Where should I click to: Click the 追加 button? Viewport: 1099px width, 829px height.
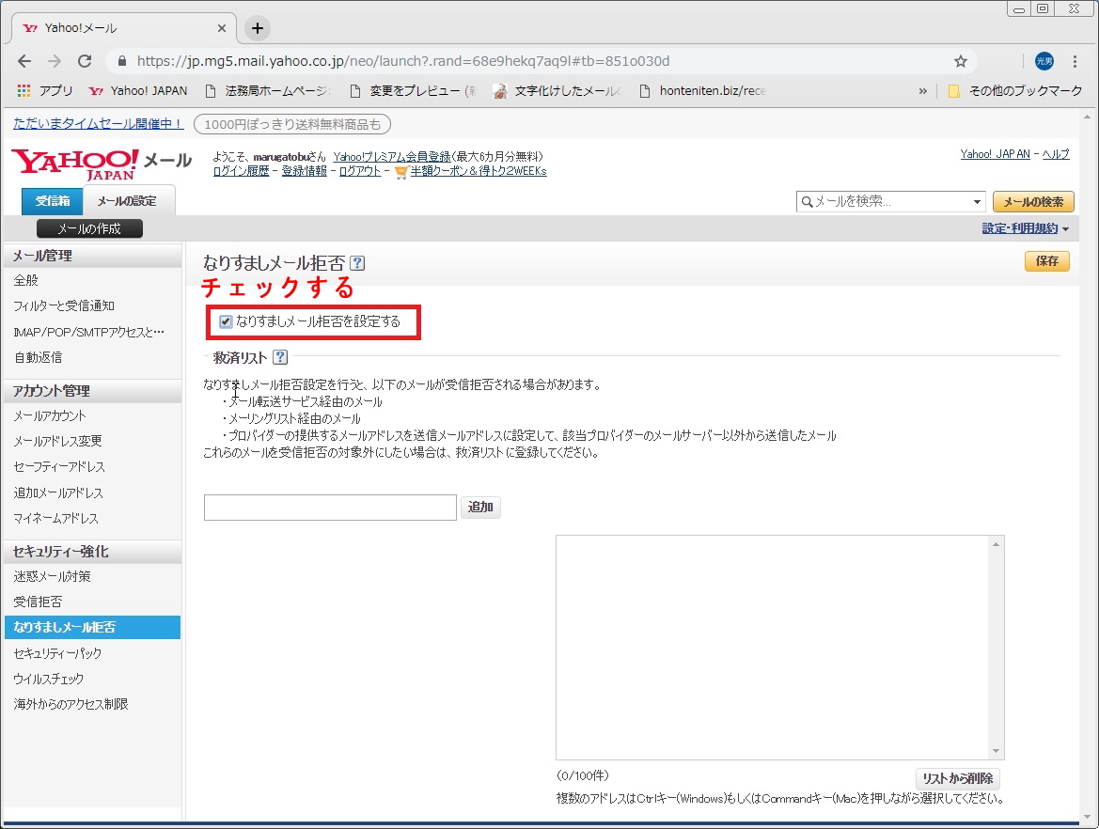[480, 508]
